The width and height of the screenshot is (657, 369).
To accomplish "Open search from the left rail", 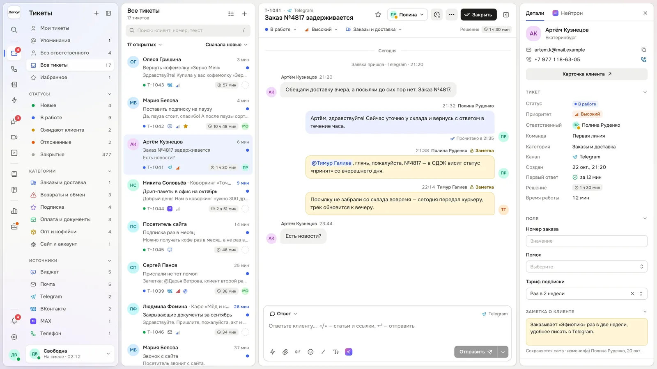I will (x=14, y=30).
